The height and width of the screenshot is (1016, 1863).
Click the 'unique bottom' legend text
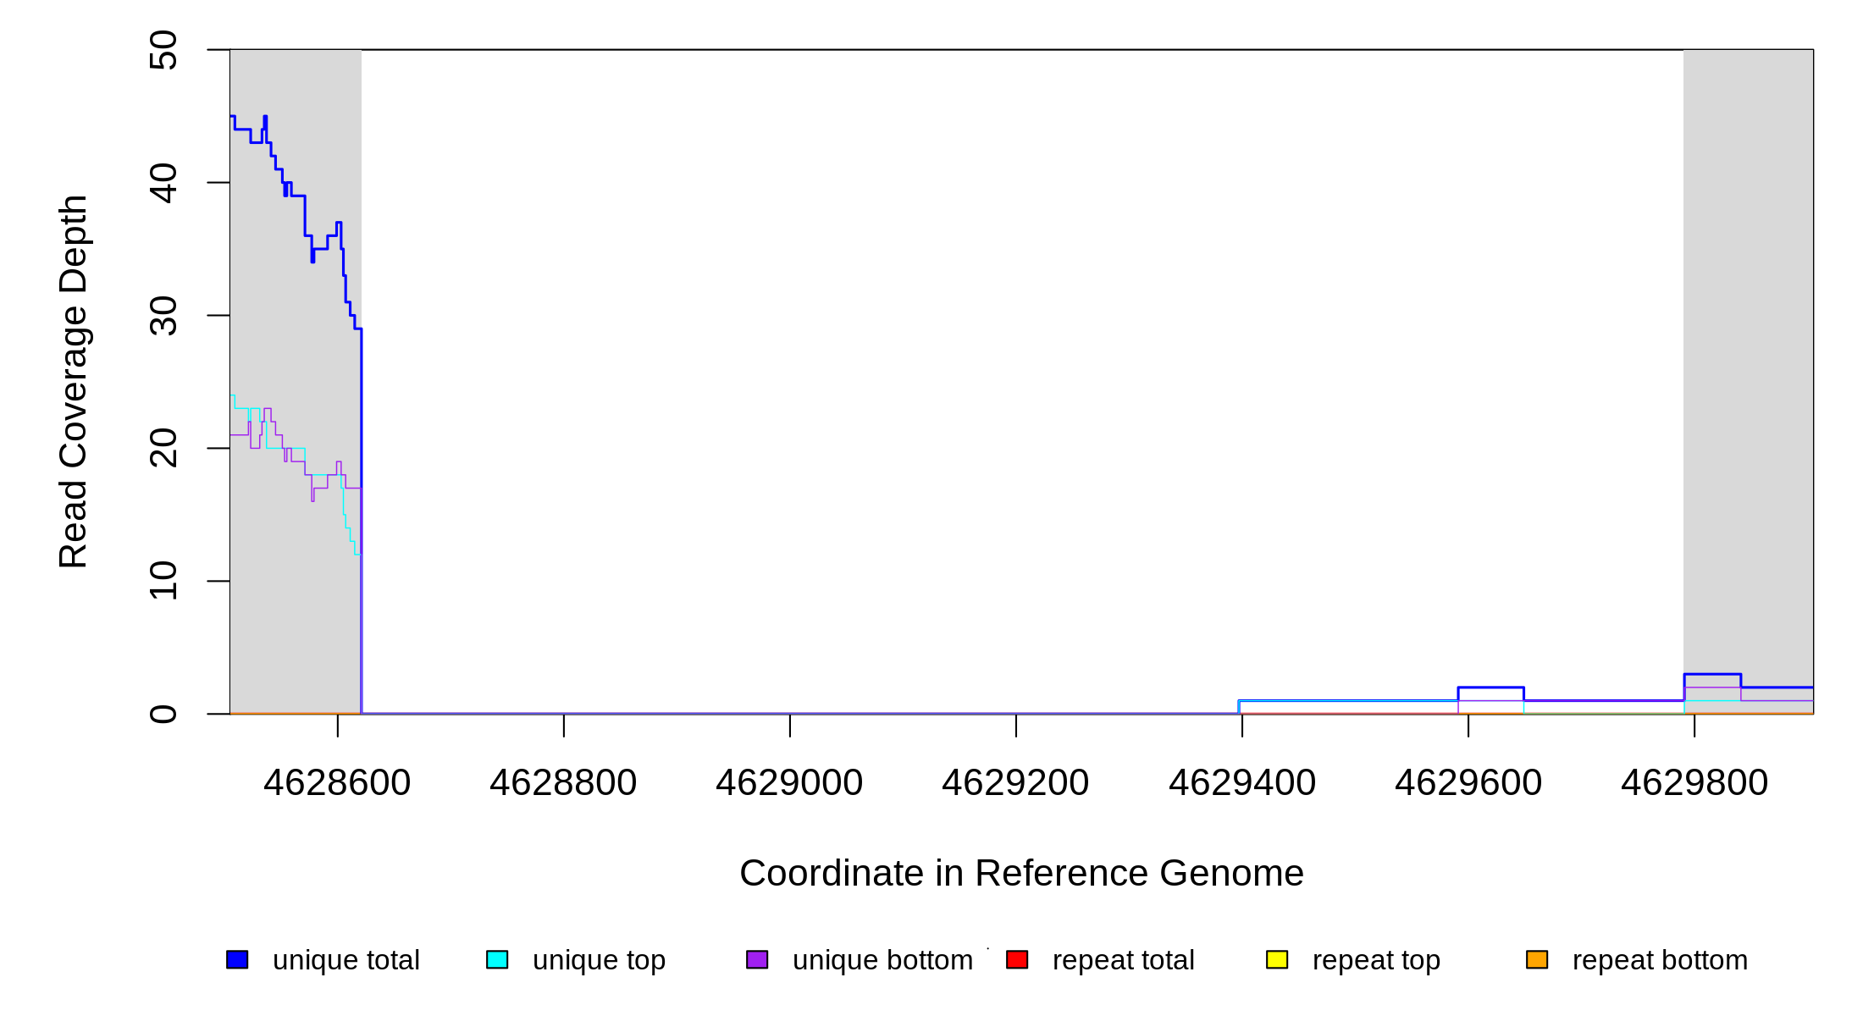coord(882,960)
